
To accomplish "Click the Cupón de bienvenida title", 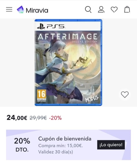I will pos(65,139).
